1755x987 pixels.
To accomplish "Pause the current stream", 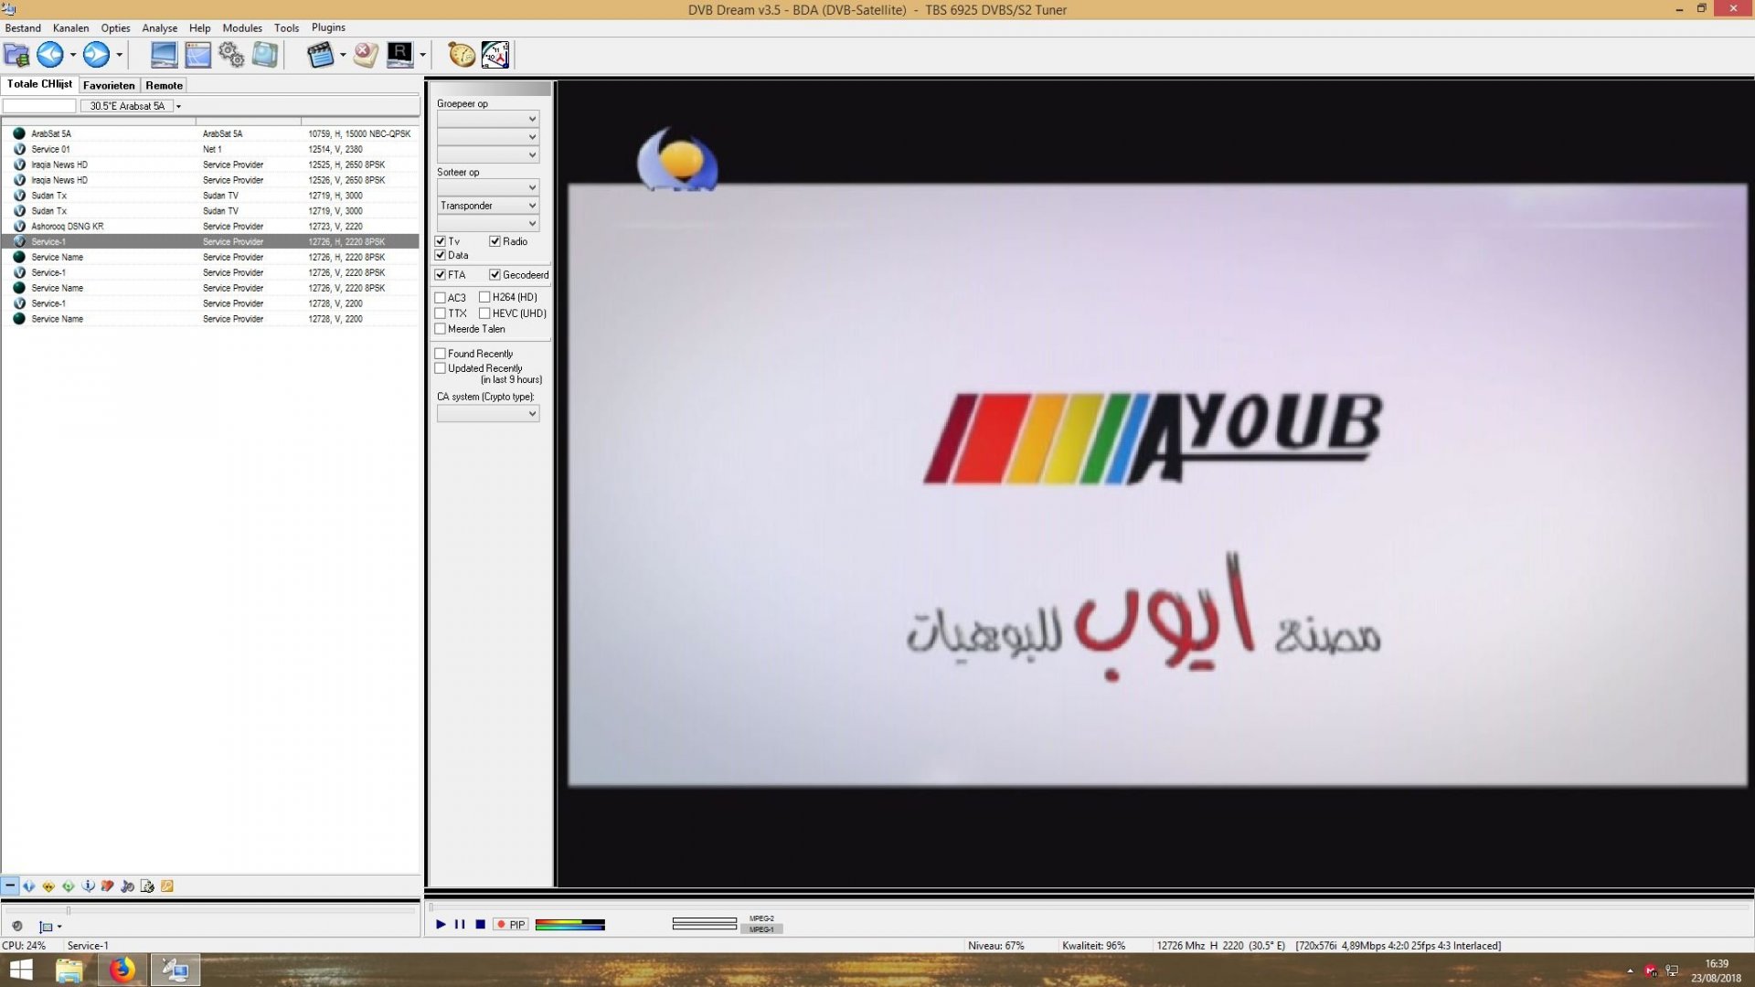I will (460, 925).
